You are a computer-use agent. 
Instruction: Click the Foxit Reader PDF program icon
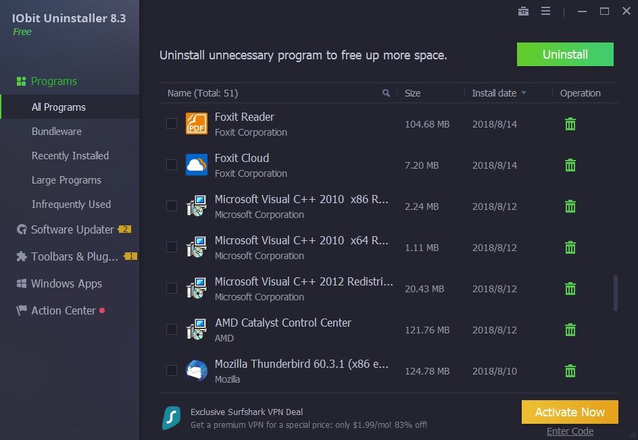(197, 123)
